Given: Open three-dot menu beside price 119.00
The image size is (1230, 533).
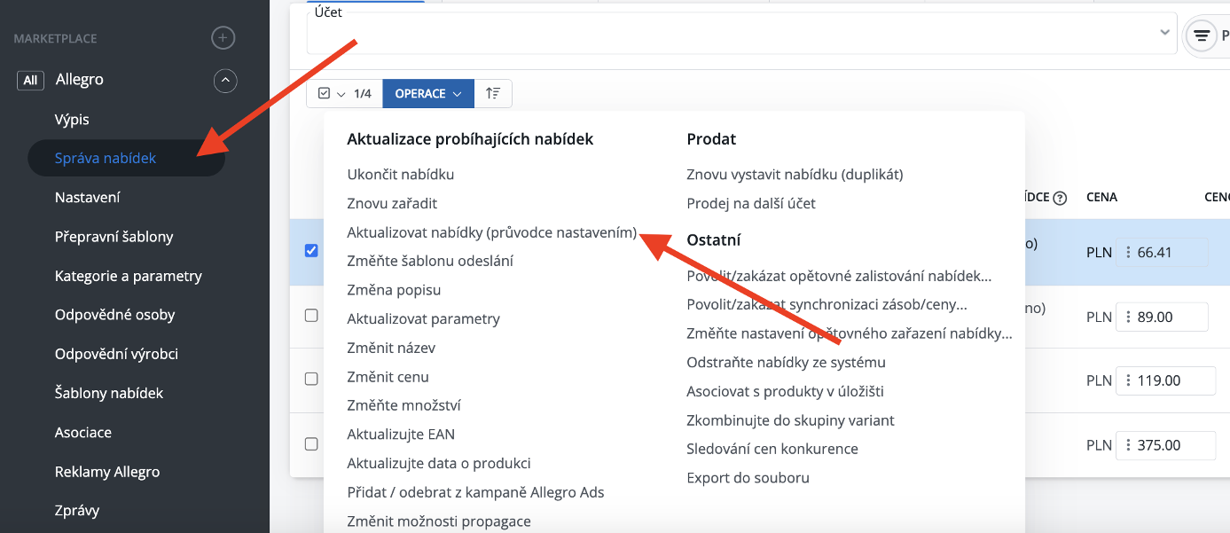Looking at the screenshot, I should pos(1128,380).
